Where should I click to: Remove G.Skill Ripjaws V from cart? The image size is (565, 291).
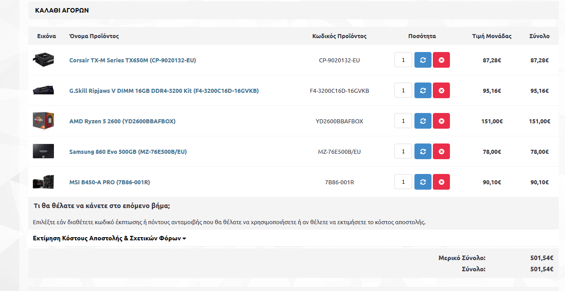[441, 91]
